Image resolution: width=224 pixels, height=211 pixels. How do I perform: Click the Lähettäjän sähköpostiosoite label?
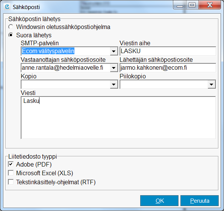point(156,60)
